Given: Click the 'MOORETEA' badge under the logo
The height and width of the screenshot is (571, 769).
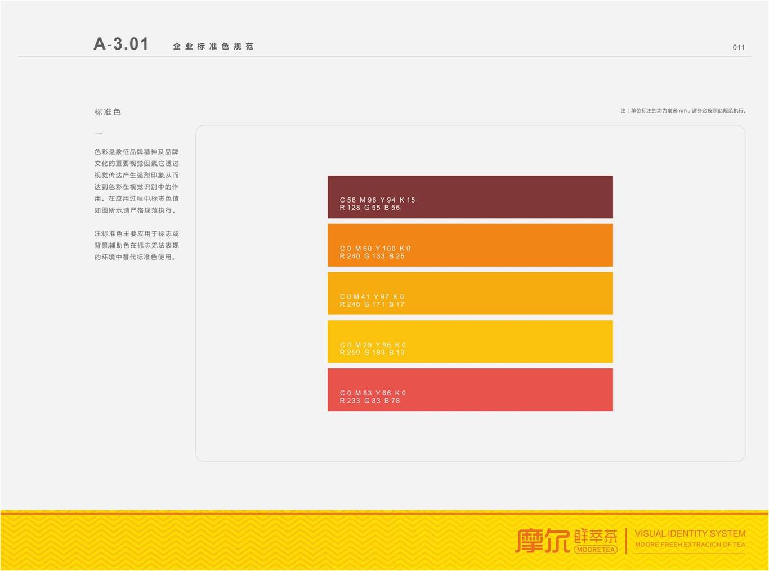Looking at the screenshot, I should pos(596,550).
